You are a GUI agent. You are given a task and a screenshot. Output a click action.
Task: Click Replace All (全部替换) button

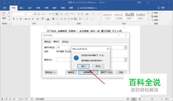88,72
